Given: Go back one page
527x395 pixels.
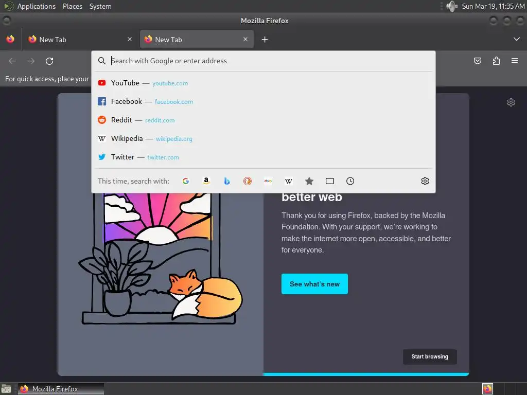Looking at the screenshot, I should pyautogui.click(x=12, y=61).
